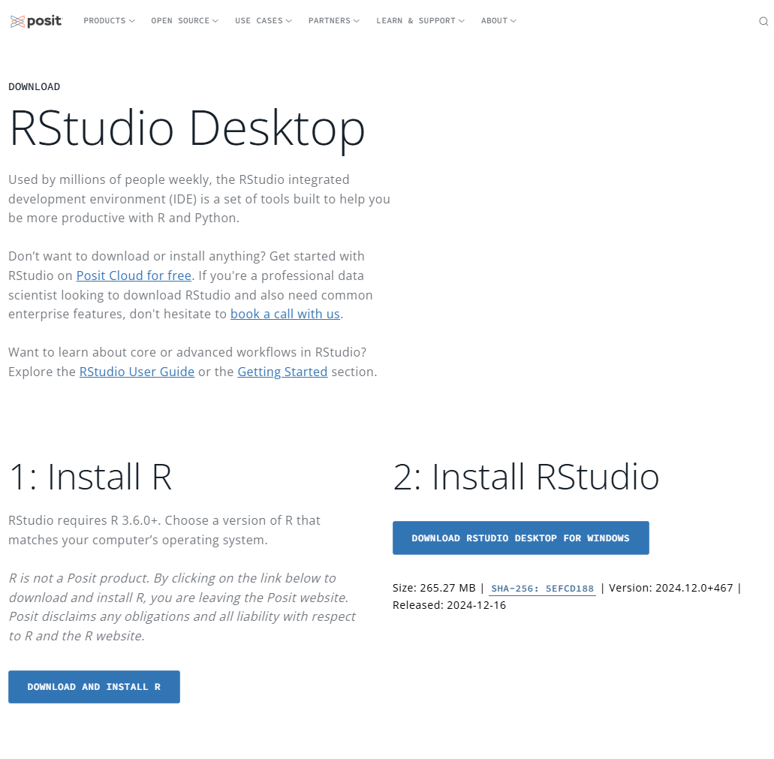774x759 pixels.
Task: Open the RStudio User Guide link
Action: [137, 372]
